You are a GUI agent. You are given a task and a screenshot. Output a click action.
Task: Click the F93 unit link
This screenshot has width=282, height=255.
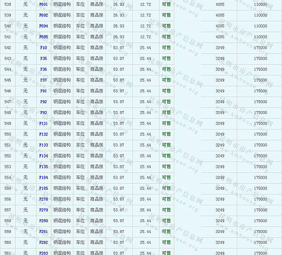pos(43,112)
